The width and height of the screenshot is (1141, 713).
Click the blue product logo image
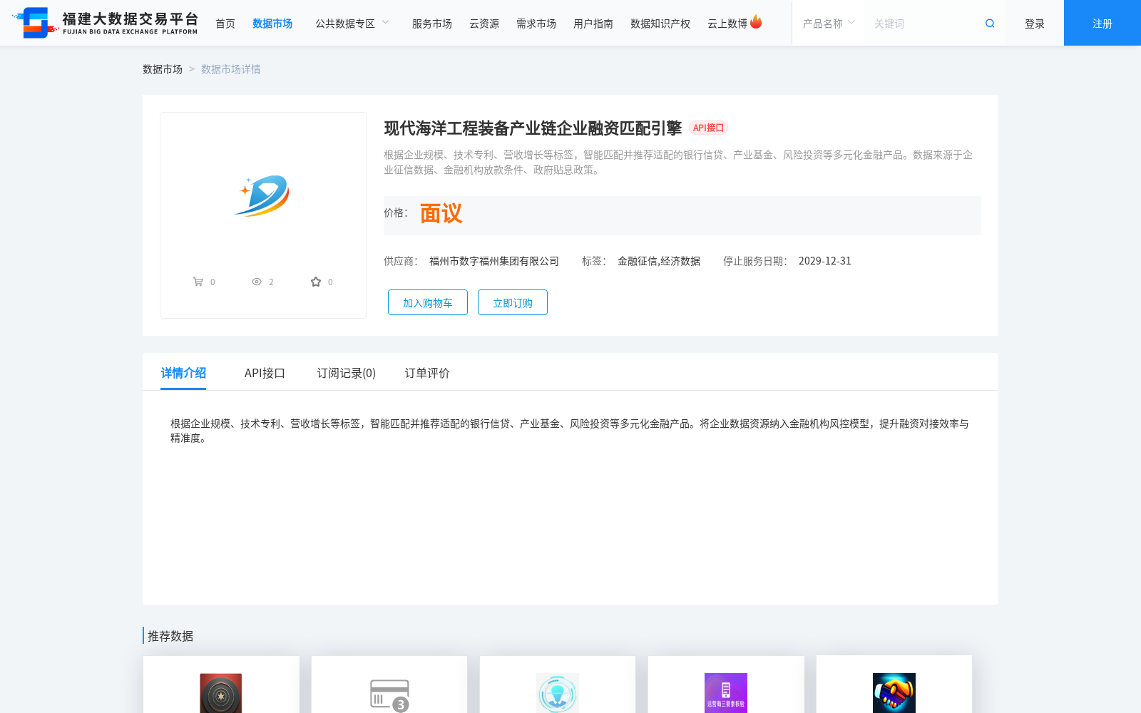262,195
